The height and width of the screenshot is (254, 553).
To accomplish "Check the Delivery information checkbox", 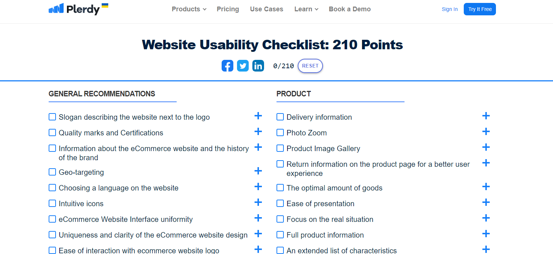I will click(x=280, y=117).
